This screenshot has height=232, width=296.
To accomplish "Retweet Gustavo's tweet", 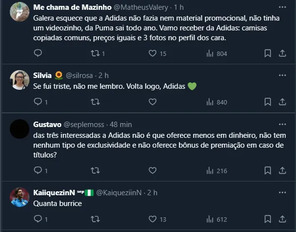I will [x=96, y=171].
